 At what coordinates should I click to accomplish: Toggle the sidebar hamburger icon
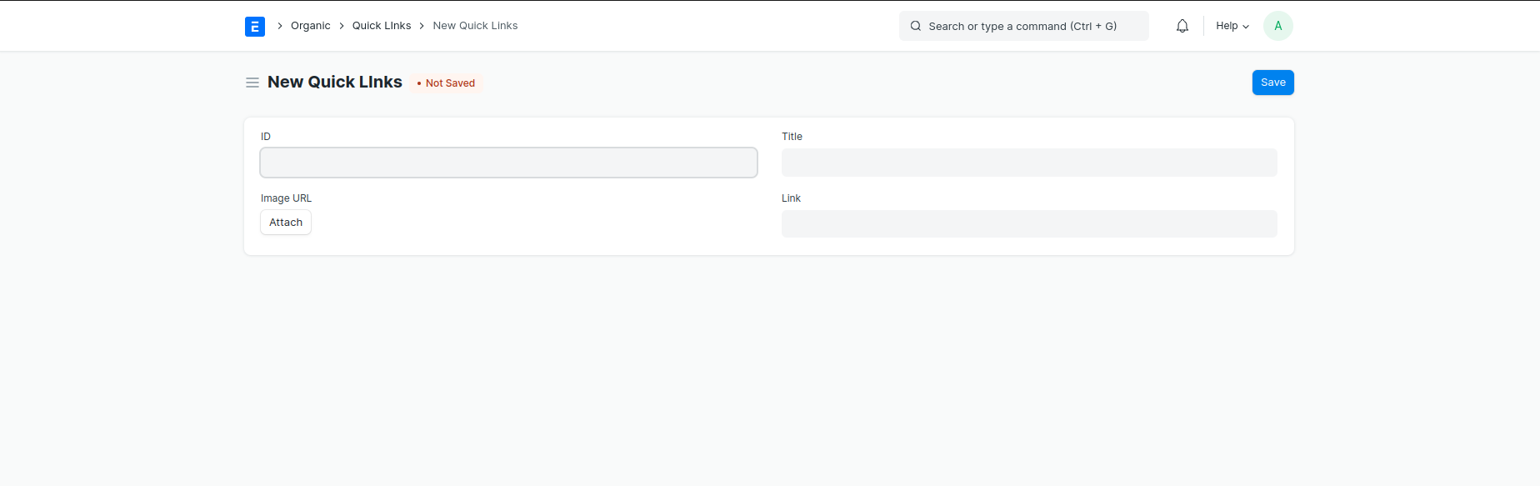252,83
